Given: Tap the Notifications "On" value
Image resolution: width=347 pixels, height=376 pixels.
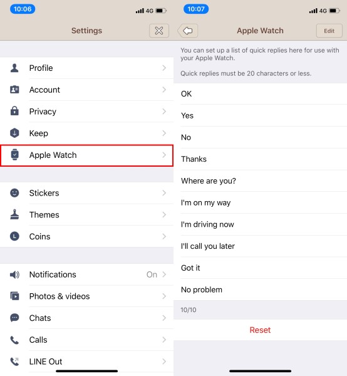Looking at the screenshot, I should 152,274.
